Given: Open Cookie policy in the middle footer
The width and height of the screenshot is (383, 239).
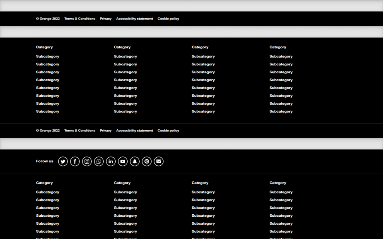Looking at the screenshot, I should [x=168, y=130].
